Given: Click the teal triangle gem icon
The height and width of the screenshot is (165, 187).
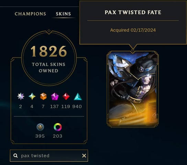Looking at the screenshot, I should (x=78, y=96).
